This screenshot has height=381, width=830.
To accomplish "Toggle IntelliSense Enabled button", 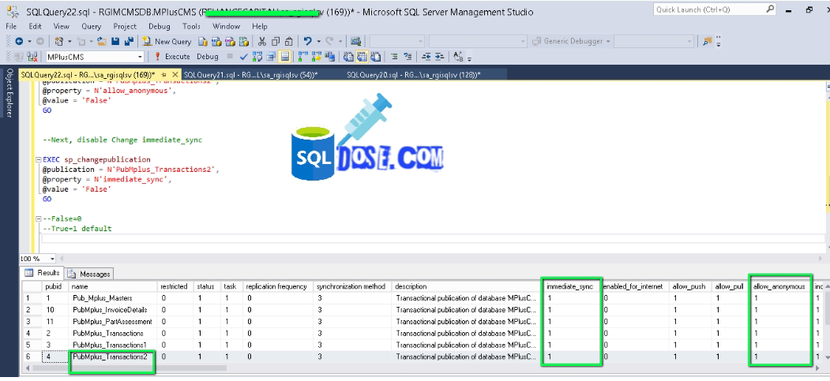I will click(285, 57).
